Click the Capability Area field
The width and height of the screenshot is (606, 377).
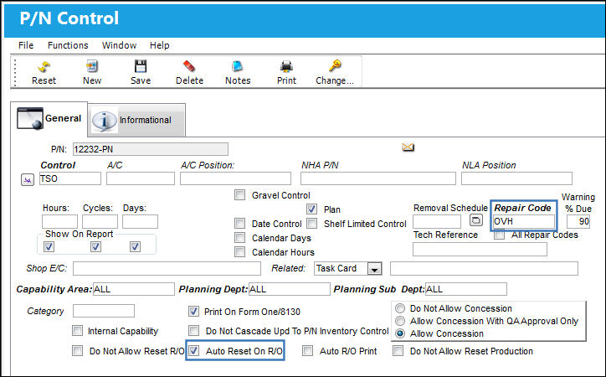134,289
